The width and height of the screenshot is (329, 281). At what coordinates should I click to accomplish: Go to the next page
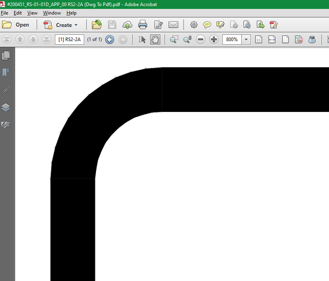[33, 40]
